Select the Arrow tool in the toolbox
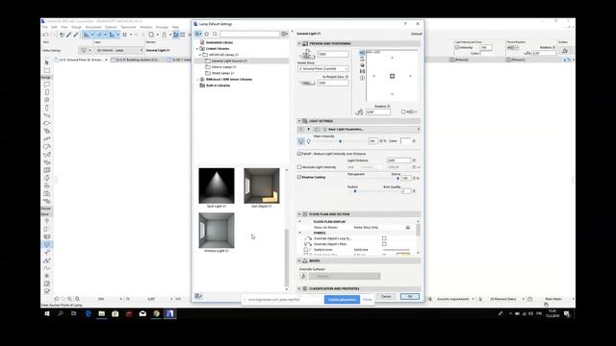Viewport: 616px width, 346px height. pyautogui.click(x=47, y=62)
